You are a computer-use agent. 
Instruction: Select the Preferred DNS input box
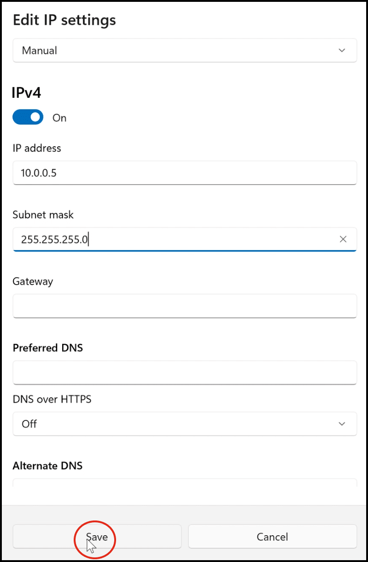coord(184,372)
